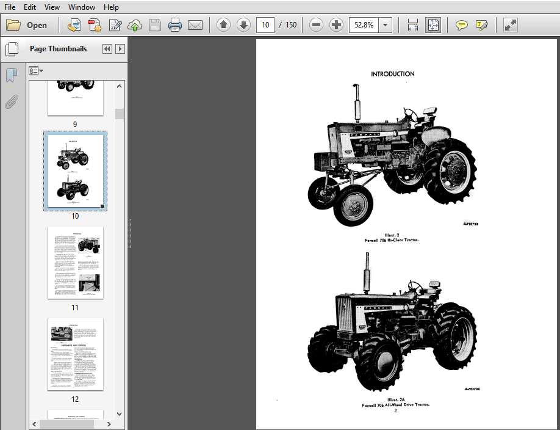The width and height of the screenshot is (560, 430).
Task: Click the Page Thumbnails panel icon
Action: [12, 49]
